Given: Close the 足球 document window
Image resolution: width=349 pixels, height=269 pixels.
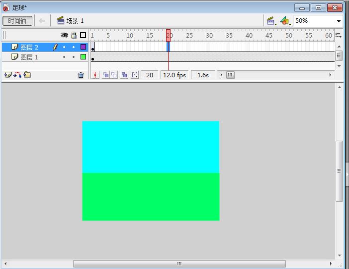Looking at the screenshot, I should [x=335, y=8].
